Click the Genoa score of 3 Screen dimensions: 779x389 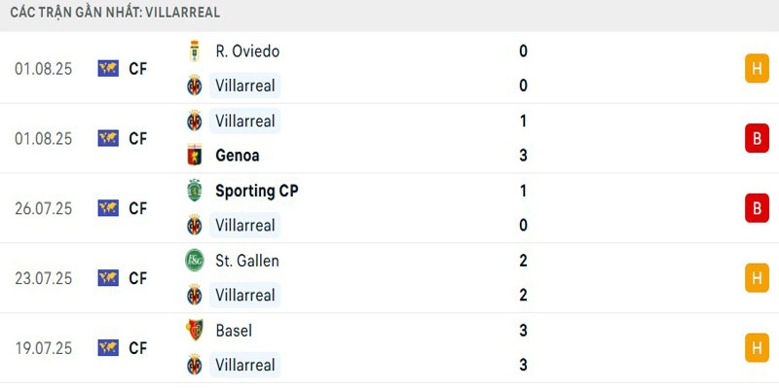pyautogui.click(x=524, y=156)
